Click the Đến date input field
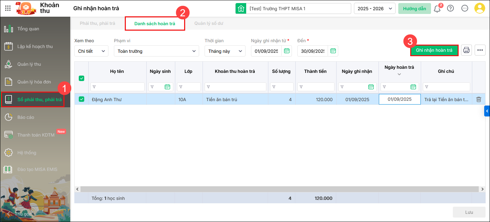This screenshot has width=490, height=222. coord(313,51)
